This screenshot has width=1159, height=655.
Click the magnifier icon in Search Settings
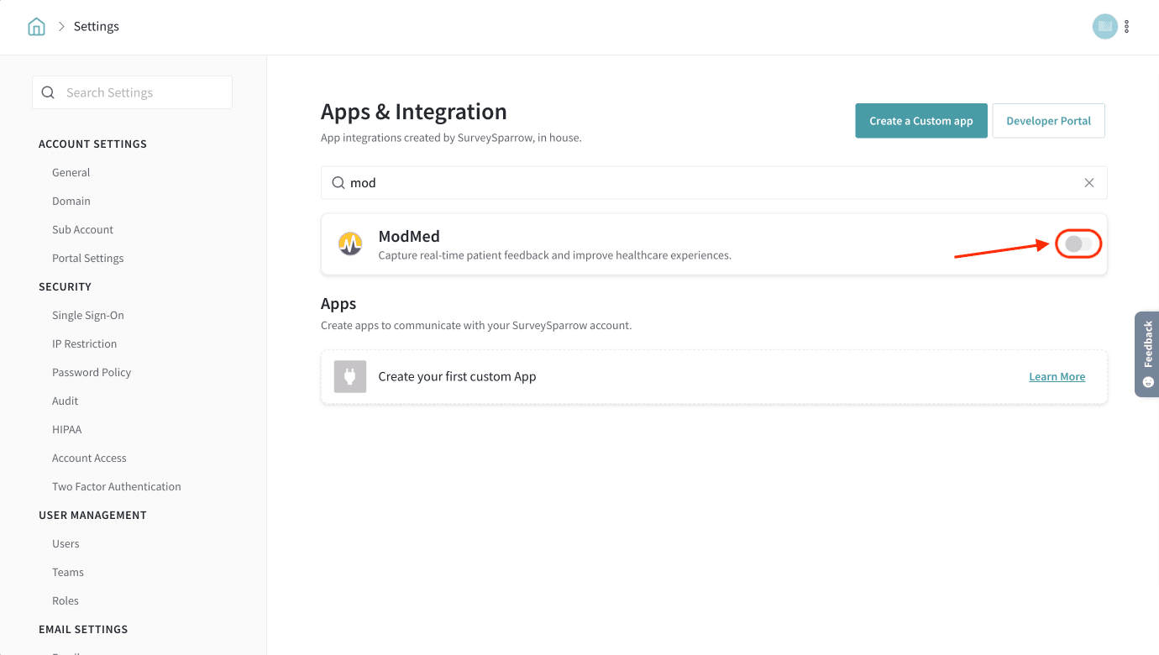(x=49, y=92)
